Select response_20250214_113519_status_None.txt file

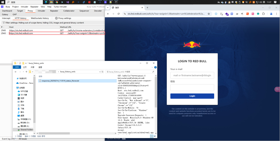[x=77, y=81]
